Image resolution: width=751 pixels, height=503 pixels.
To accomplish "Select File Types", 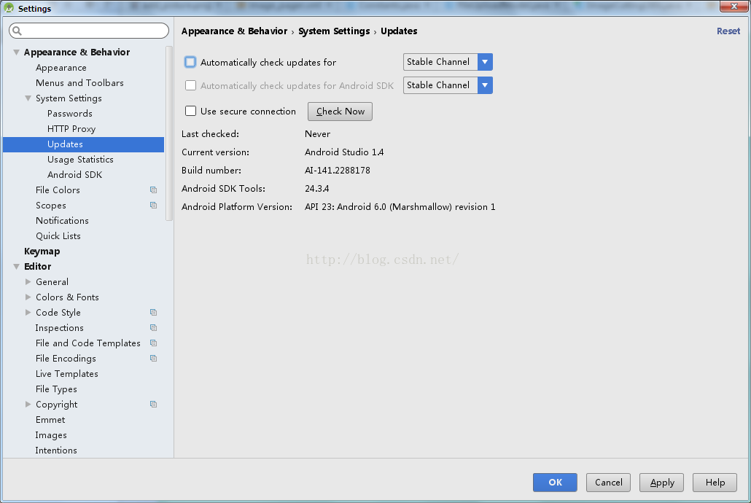I will (x=56, y=389).
